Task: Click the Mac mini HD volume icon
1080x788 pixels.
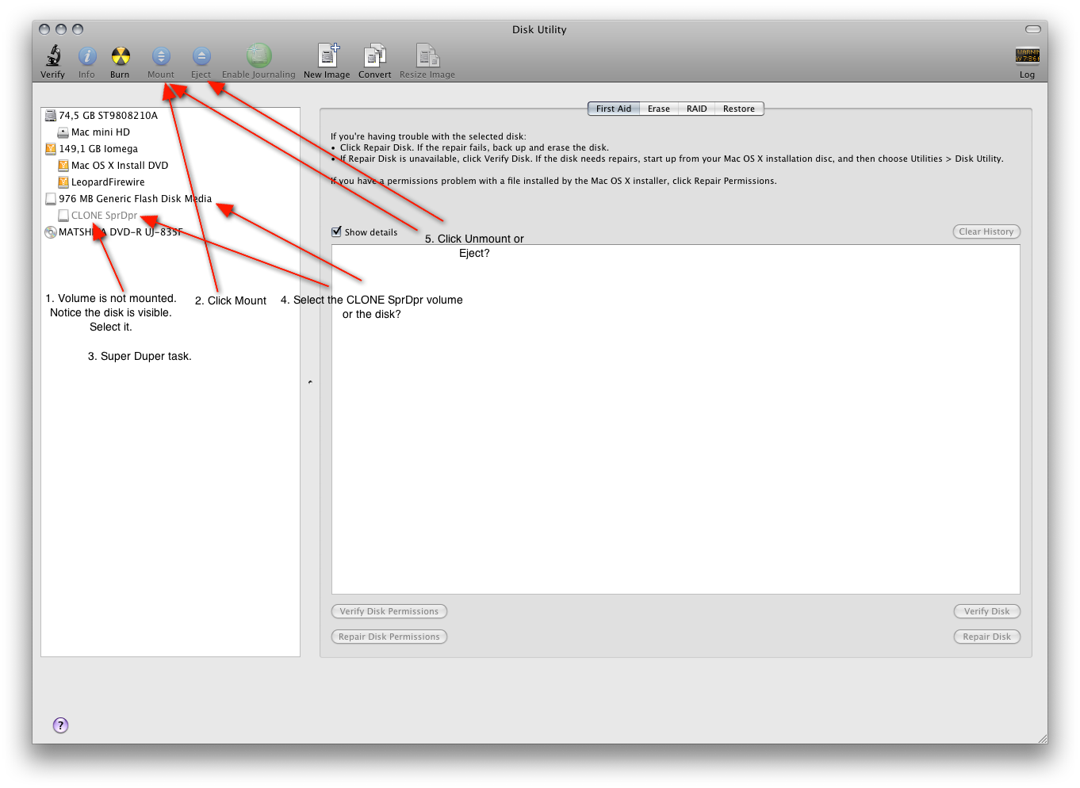Action: [63, 132]
